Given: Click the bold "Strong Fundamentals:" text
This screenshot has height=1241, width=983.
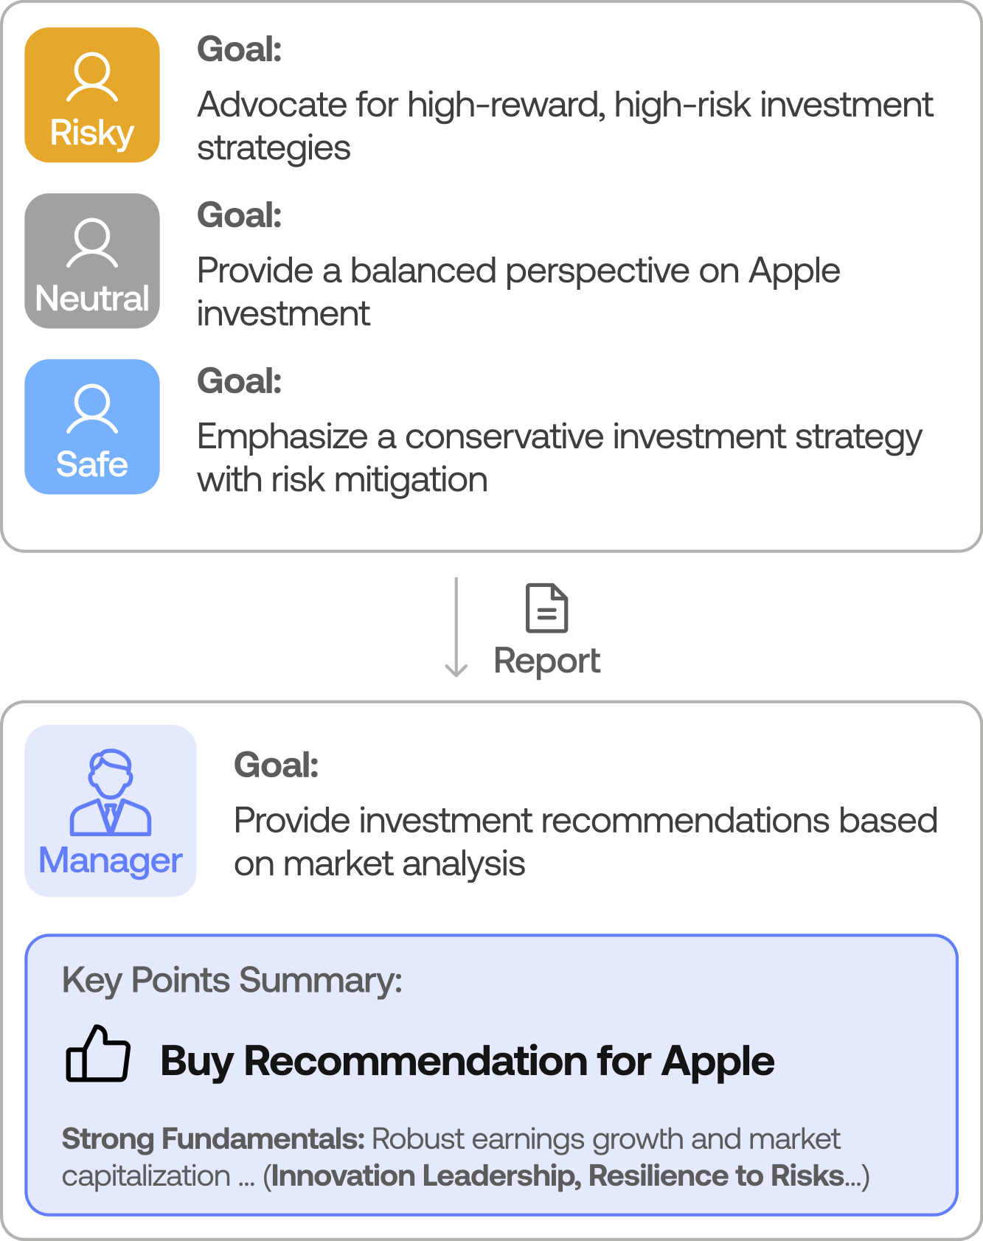Looking at the screenshot, I should click(213, 1139).
